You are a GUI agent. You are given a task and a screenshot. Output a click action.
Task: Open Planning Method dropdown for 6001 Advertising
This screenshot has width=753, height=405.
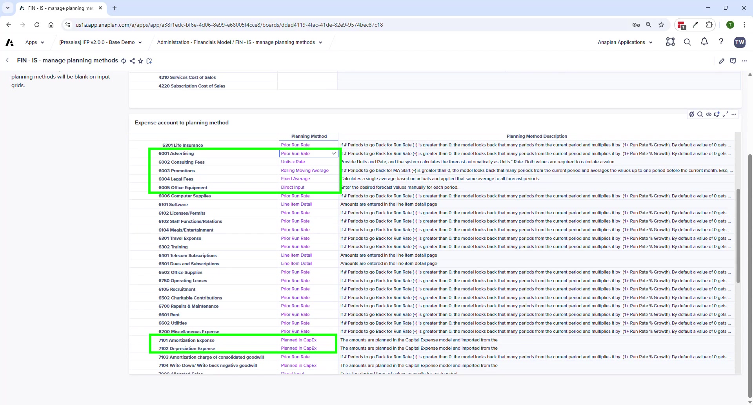coord(334,153)
